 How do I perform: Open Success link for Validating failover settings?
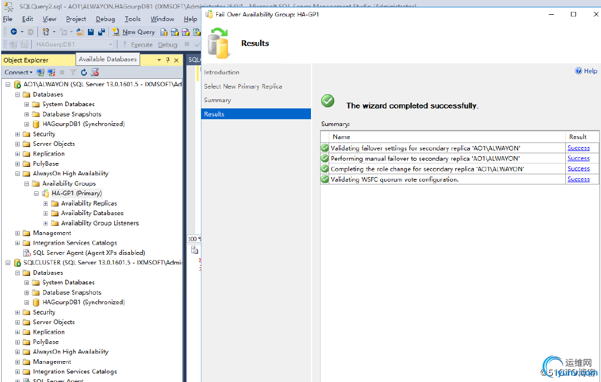click(x=578, y=148)
